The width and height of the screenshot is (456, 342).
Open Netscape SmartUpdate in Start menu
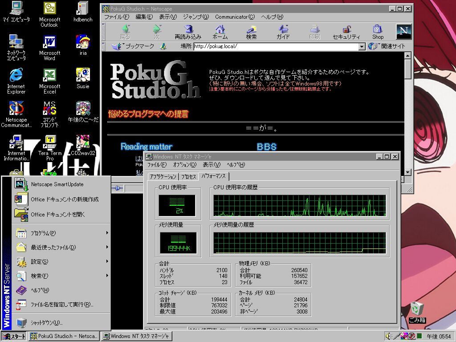coord(61,184)
